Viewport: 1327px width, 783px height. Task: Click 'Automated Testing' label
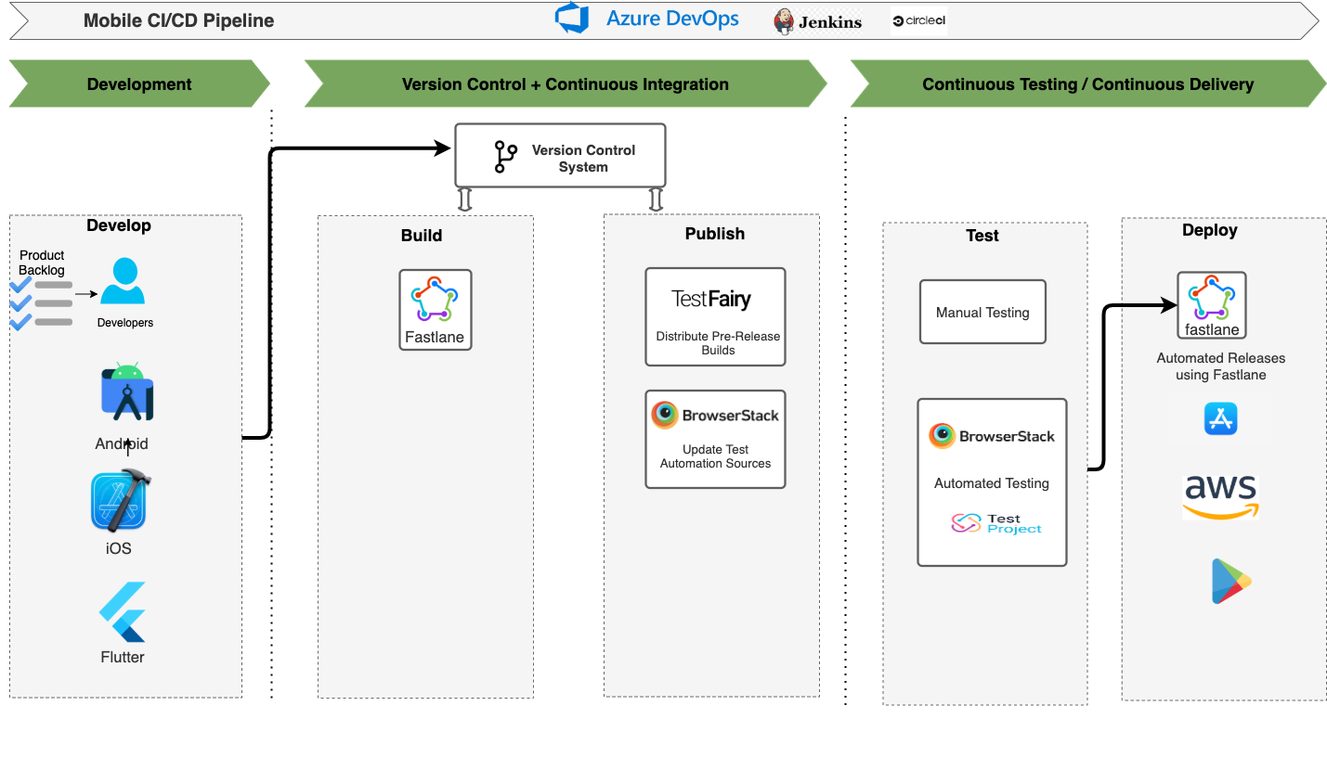click(x=992, y=483)
